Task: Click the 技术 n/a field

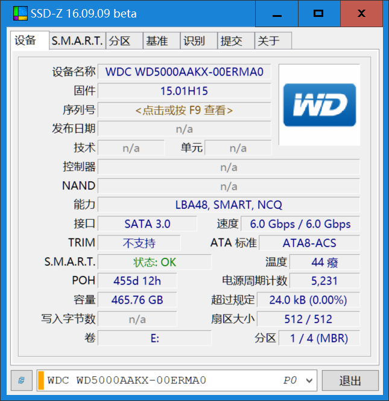Action: pyautogui.click(x=131, y=148)
